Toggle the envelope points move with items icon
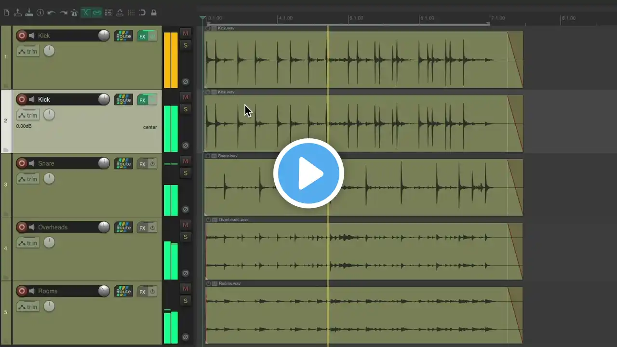The height and width of the screenshot is (347, 617). tap(120, 13)
